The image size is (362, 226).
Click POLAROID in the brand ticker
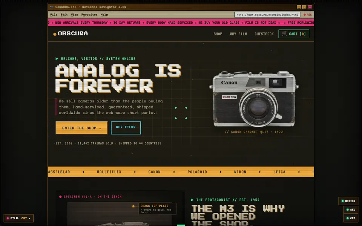pos(197,172)
